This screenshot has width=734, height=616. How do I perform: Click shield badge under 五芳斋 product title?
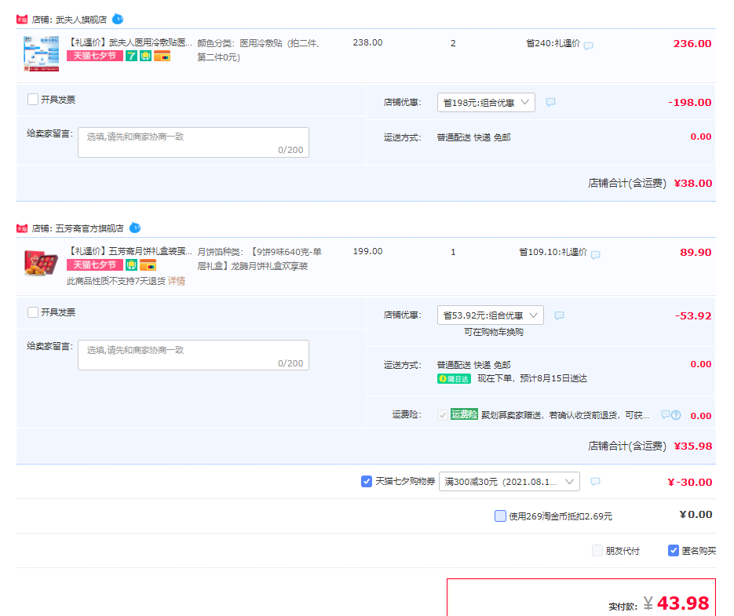tap(132, 265)
